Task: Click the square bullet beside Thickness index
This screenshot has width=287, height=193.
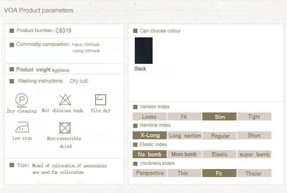Action: (x=135, y=164)
